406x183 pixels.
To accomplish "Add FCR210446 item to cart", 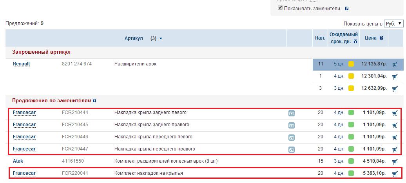I will [x=395, y=138].
